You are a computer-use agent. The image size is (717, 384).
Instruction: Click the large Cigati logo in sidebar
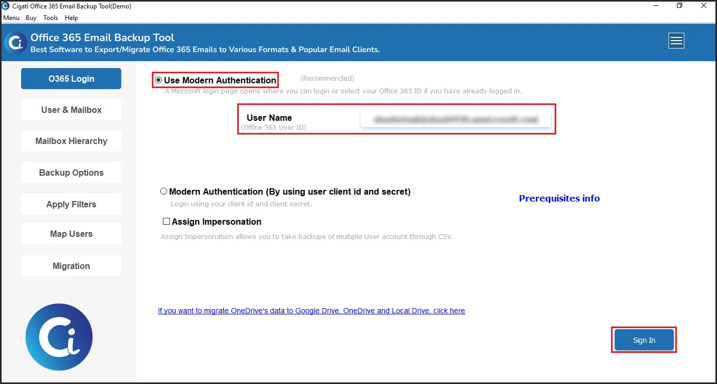pyautogui.click(x=59, y=337)
